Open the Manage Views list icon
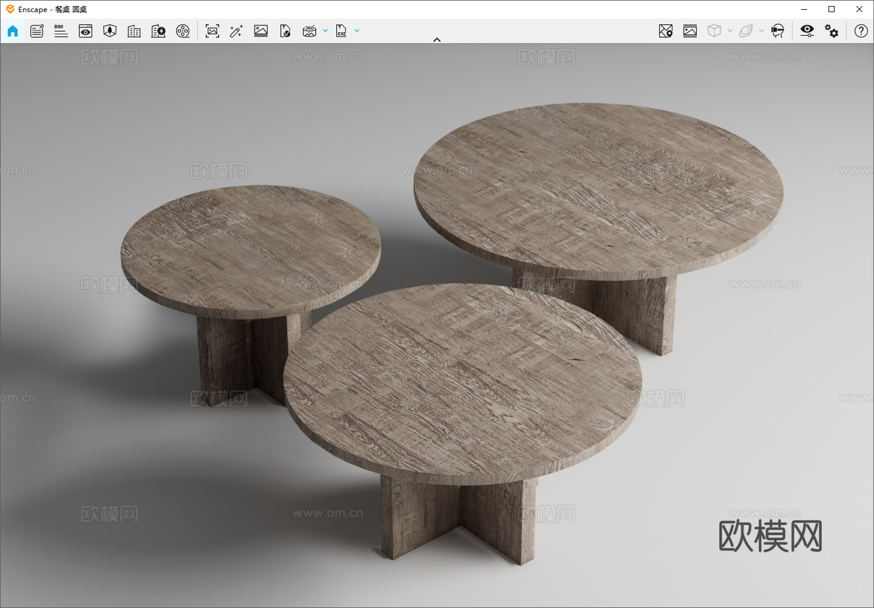 [x=37, y=31]
